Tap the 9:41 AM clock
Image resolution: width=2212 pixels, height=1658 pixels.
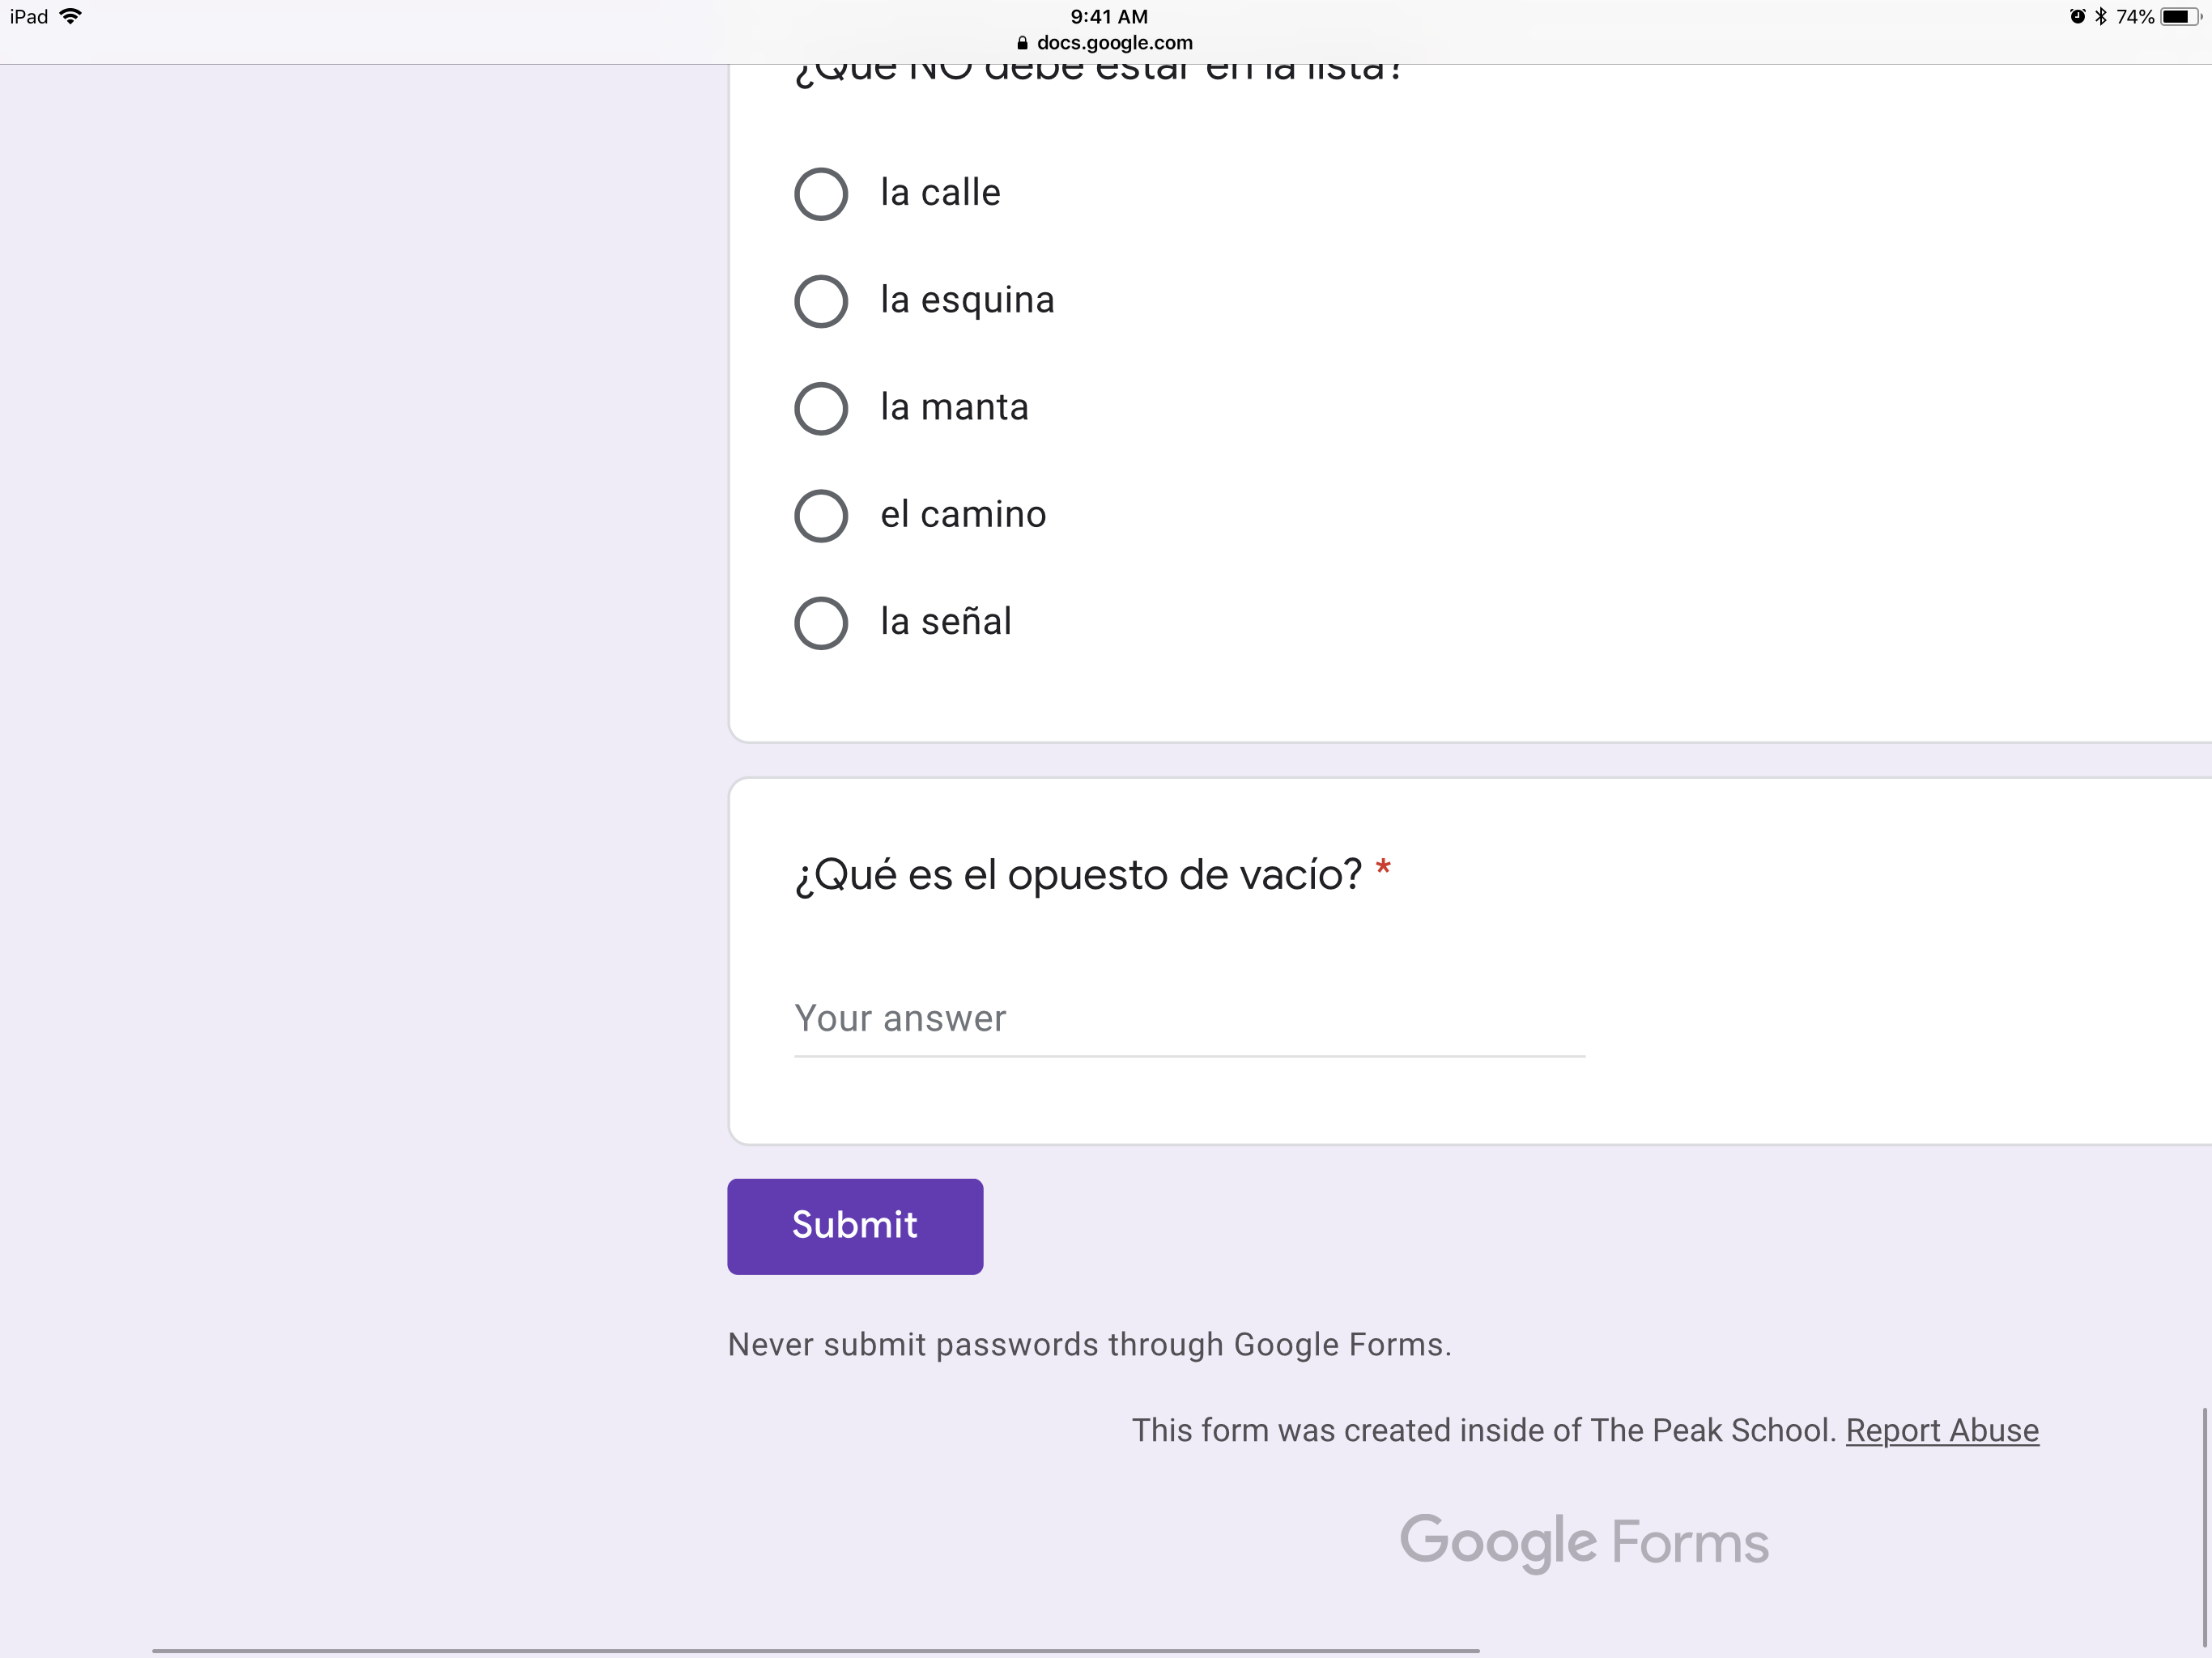point(1108,16)
